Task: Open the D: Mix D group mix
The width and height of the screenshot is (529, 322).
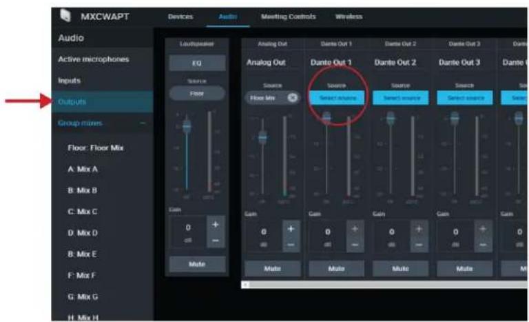Action: coord(83,233)
